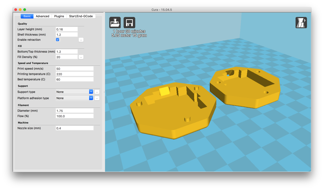Disable the Enable retraction checkbox

tap(57, 39)
